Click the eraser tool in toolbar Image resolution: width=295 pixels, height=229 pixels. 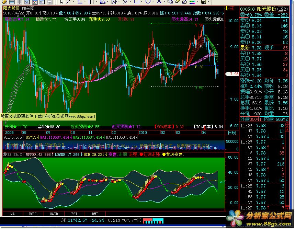(x=177, y=2)
